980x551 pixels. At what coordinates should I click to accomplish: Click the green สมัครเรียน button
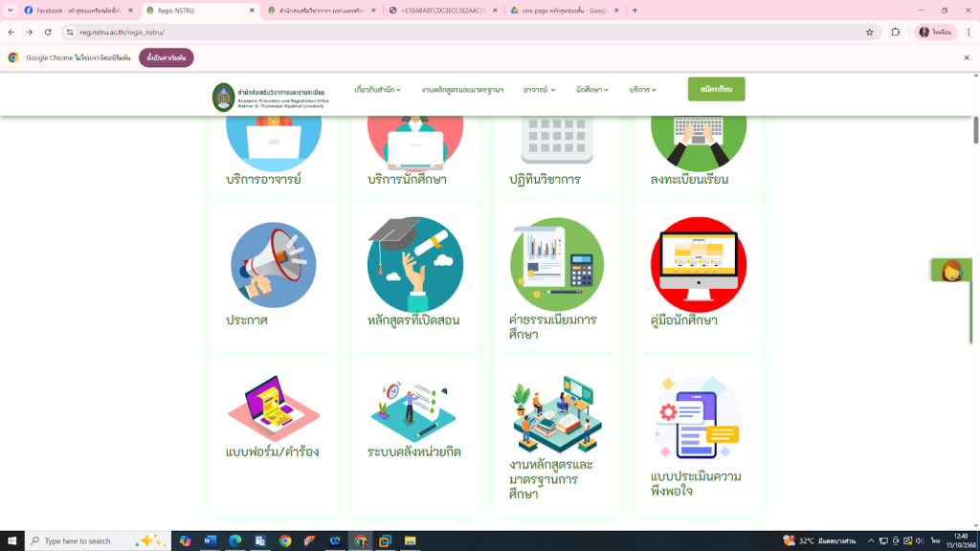click(x=716, y=89)
